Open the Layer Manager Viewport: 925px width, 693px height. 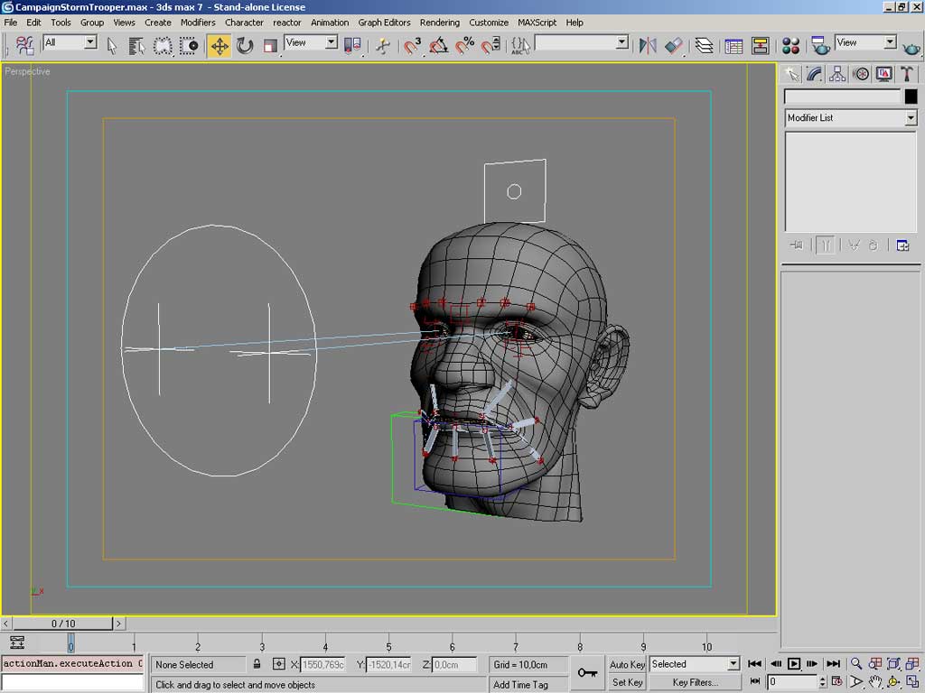(x=705, y=45)
